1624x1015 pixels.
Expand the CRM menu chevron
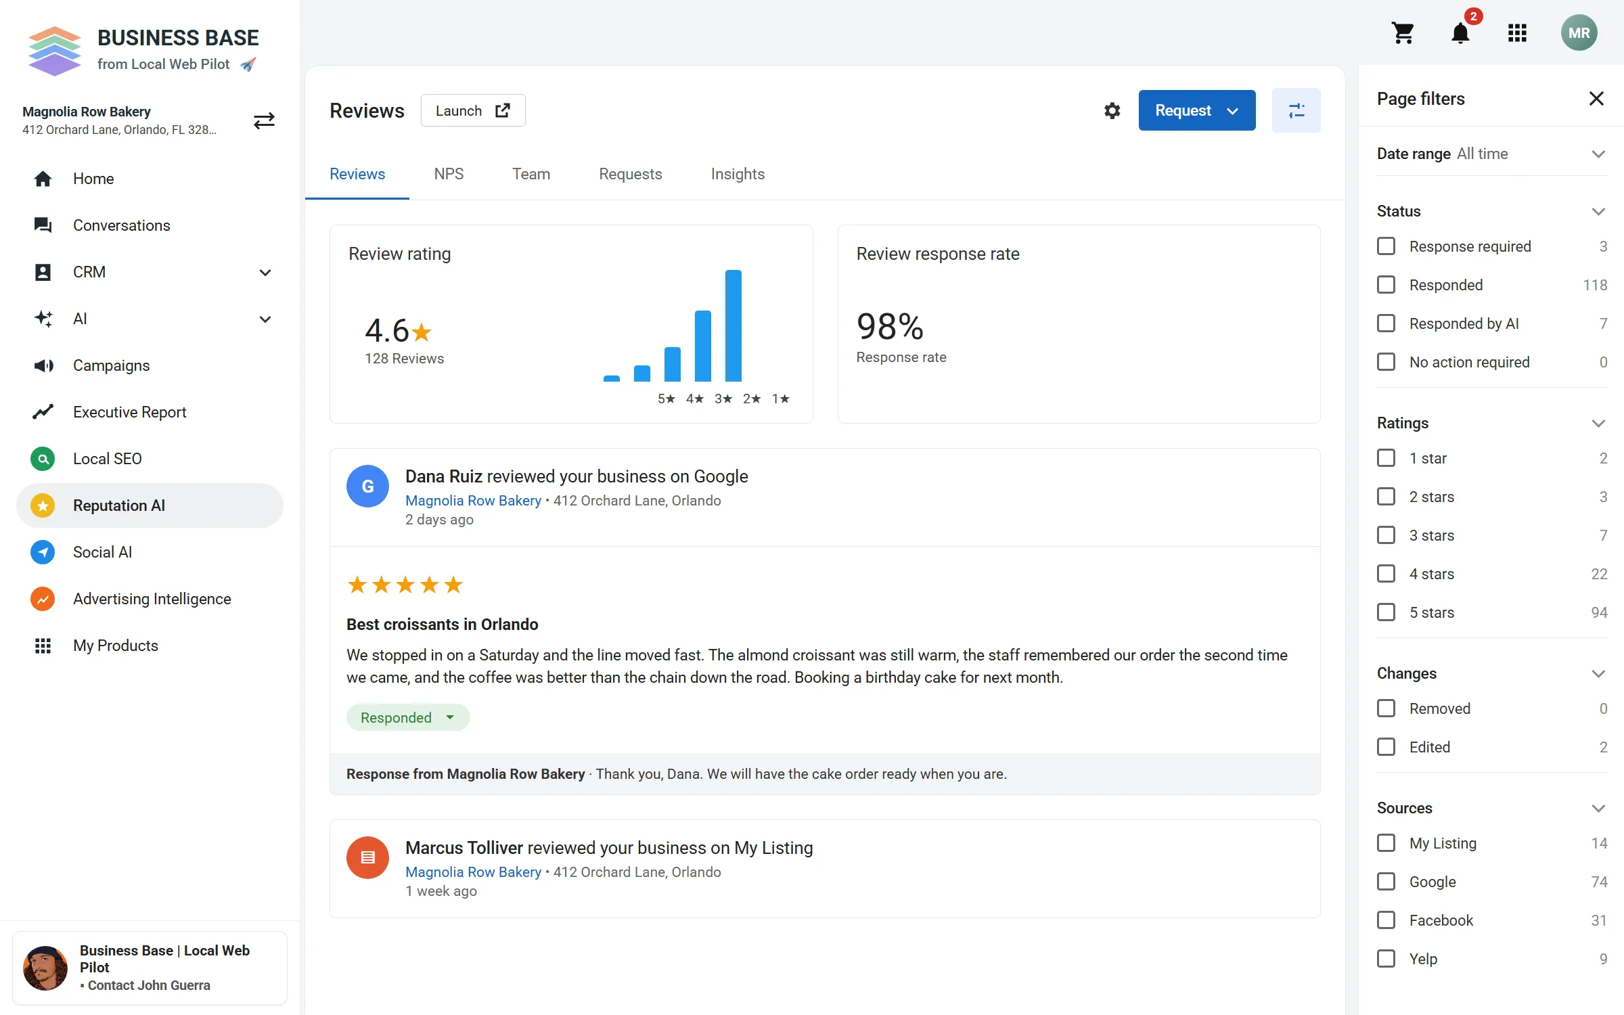[265, 272]
